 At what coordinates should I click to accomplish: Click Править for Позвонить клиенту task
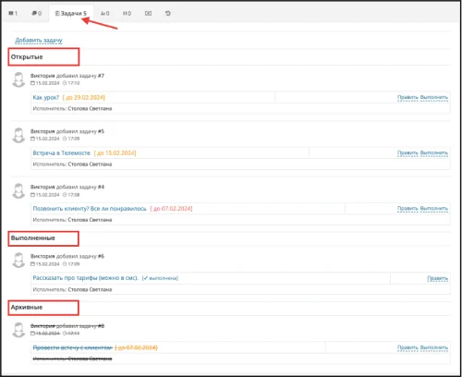407,208
